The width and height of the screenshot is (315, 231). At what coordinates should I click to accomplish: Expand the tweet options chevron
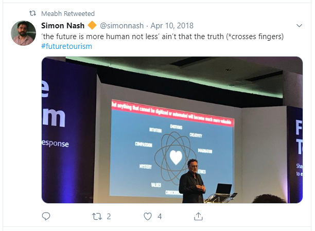coord(300,25)
